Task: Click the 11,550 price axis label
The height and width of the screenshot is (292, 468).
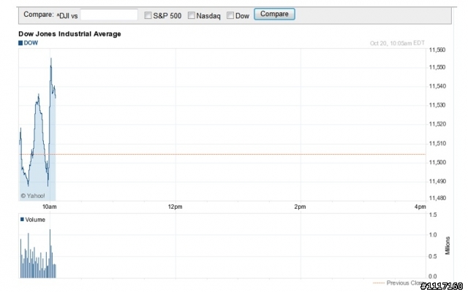Action: [437, 67]
